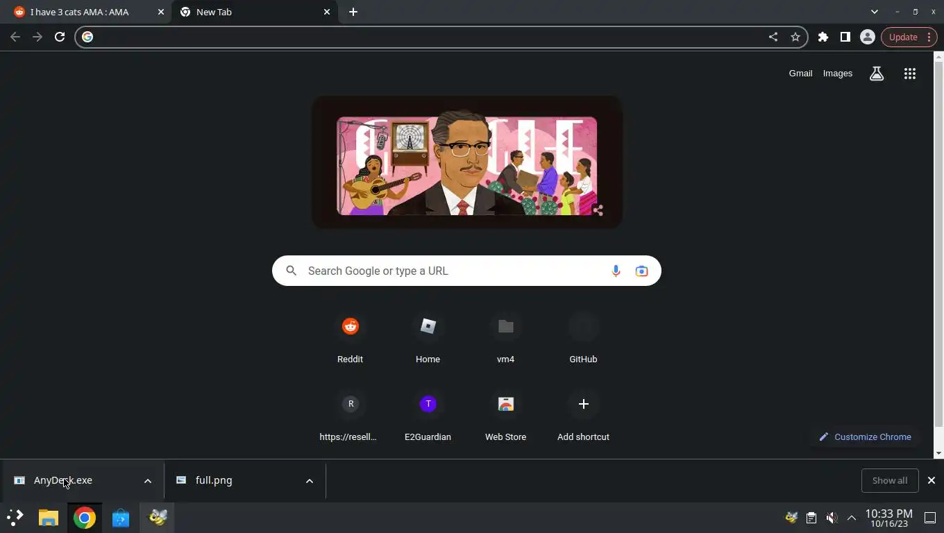
Task: Open the File Manager from taskbar
Action: point(48,518)
